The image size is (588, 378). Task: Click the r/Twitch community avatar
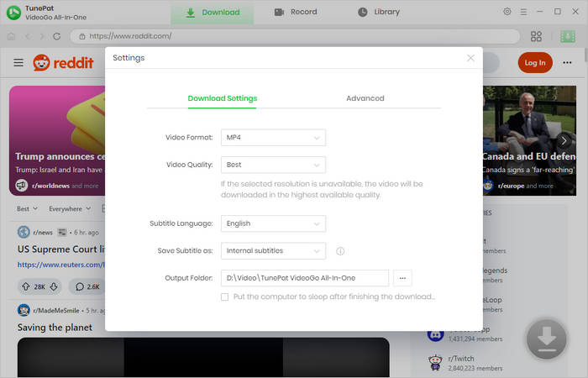(435, 363)
